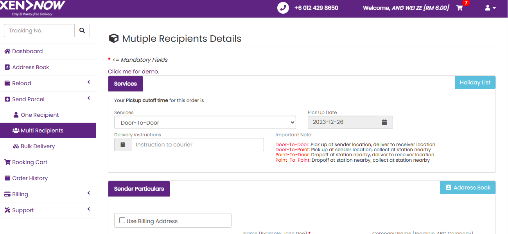Open the Address Book button for sender
This screenshot has height=234, width=508.
pos(467,188)
